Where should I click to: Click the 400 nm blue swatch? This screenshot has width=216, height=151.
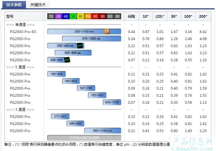pyautogui.click(x=66, y=16)
